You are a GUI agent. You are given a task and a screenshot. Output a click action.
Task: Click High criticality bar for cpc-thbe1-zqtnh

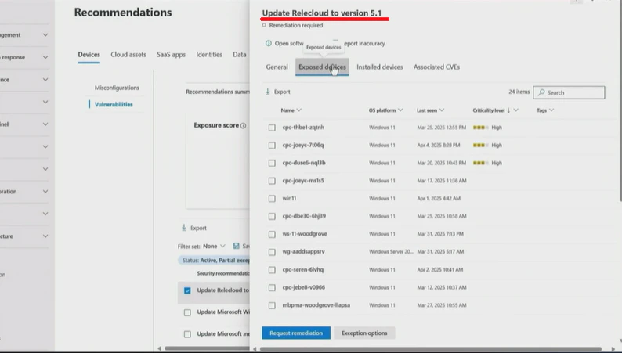(481, 128)
